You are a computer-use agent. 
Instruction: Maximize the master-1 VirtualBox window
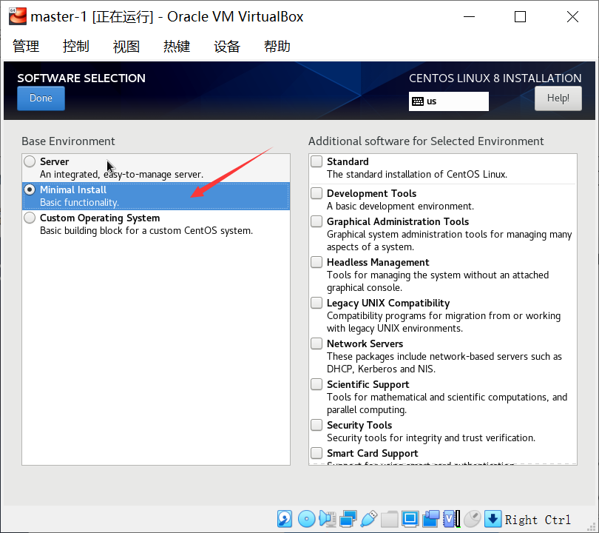point(520,17)
